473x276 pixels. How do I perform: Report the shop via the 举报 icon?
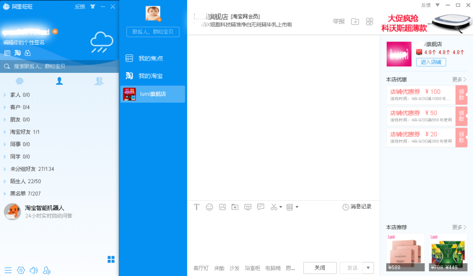(340, 21)
